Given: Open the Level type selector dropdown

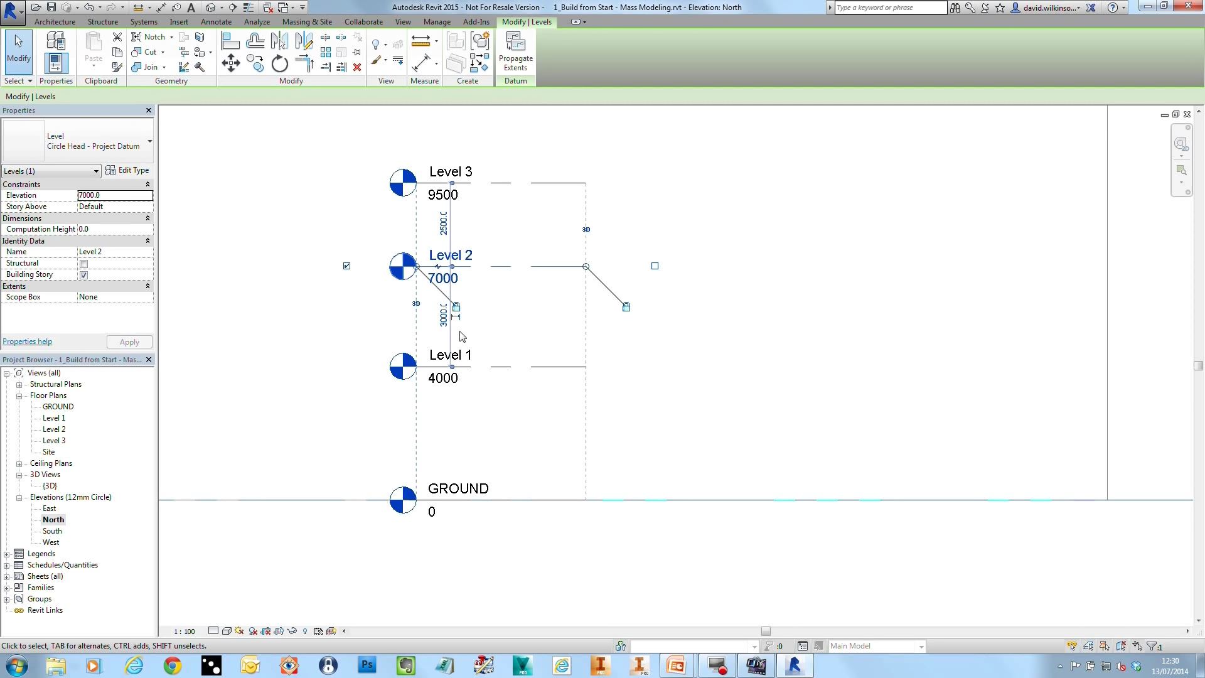Looking at the screenshot, I should click(149, 141).
